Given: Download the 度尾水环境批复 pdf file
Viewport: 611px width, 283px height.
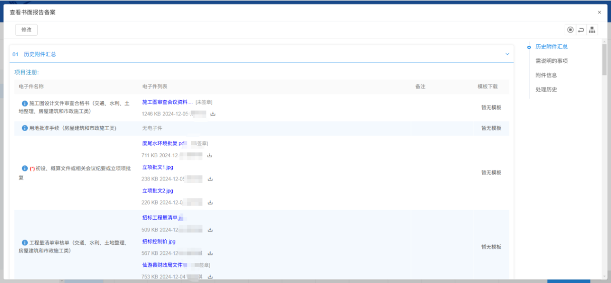Looking at the screenshot, I should point(210,155).
